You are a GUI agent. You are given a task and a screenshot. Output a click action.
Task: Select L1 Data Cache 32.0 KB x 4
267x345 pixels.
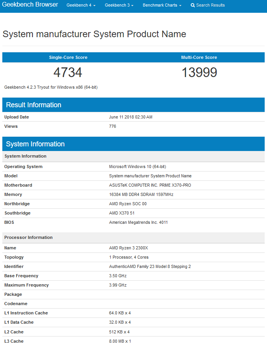(x=120, y=322)
